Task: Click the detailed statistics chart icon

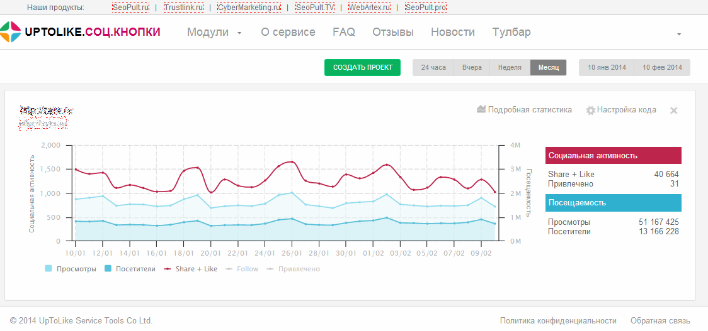Action: [x=481, y=109]
